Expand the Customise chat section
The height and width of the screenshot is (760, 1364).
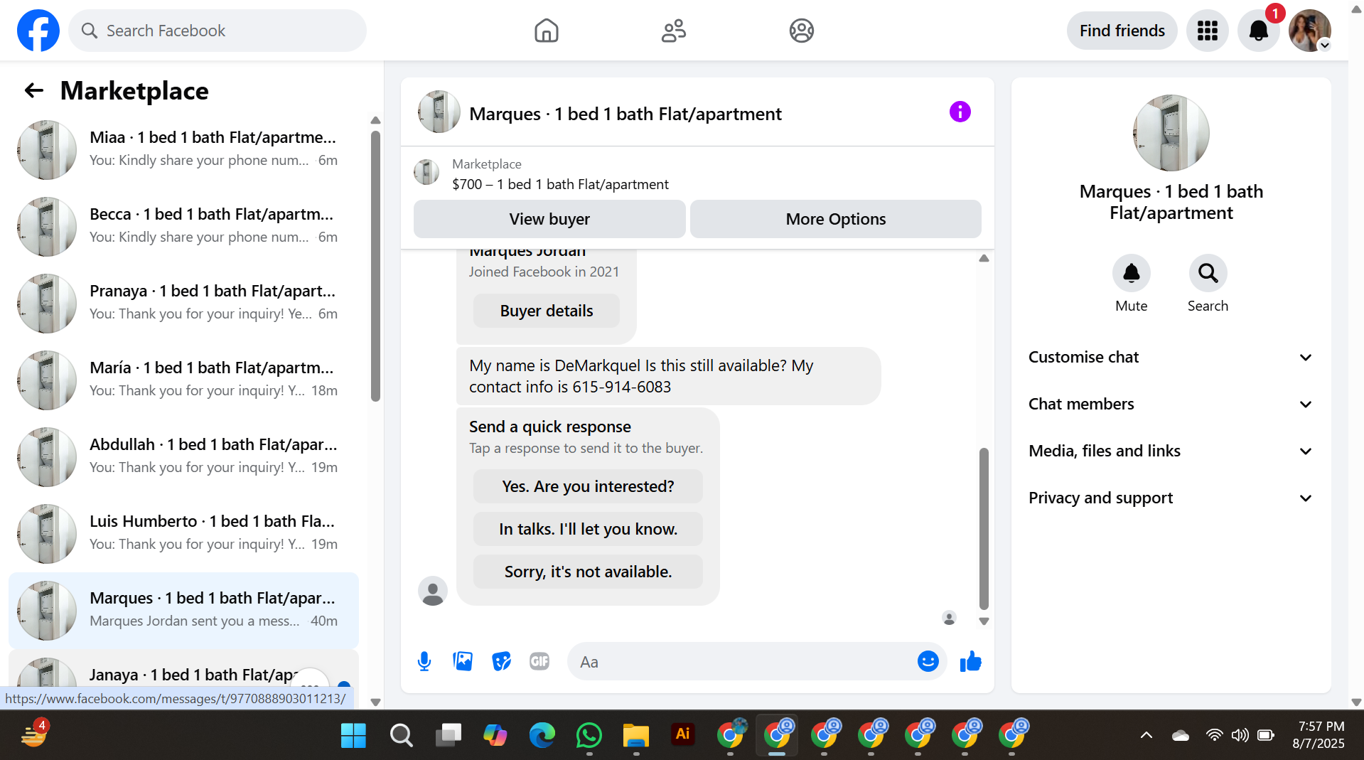pyautogui.click(x=1171, y=358)
